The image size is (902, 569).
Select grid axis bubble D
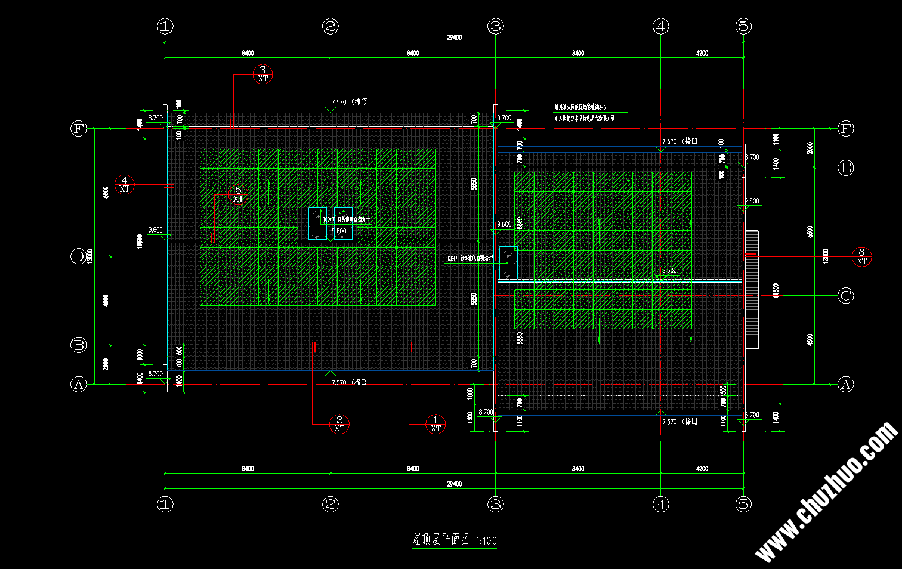click(x=78, y=256)
